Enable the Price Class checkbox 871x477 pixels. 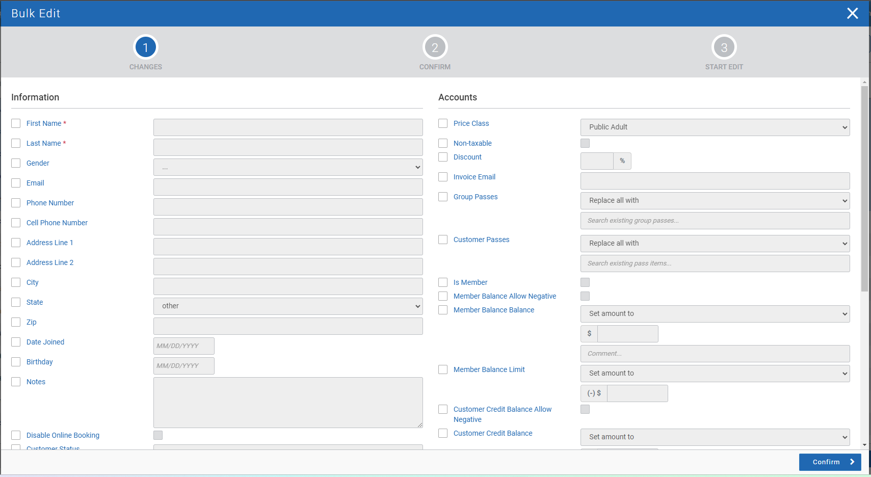(443, 123)
